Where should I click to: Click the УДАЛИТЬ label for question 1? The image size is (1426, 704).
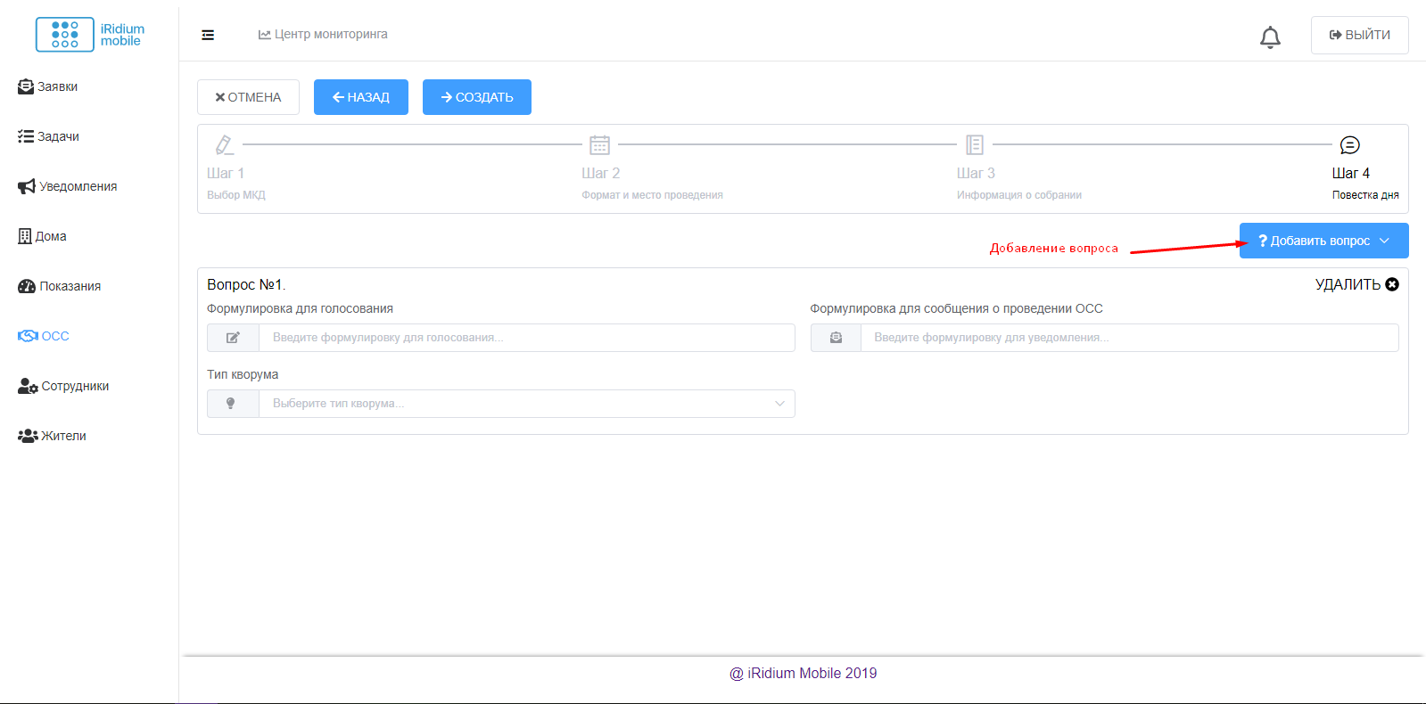pos(1348,284)
